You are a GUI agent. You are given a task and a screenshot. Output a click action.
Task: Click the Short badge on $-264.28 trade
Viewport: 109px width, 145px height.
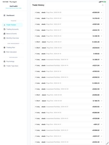click(x=37, y=42)
